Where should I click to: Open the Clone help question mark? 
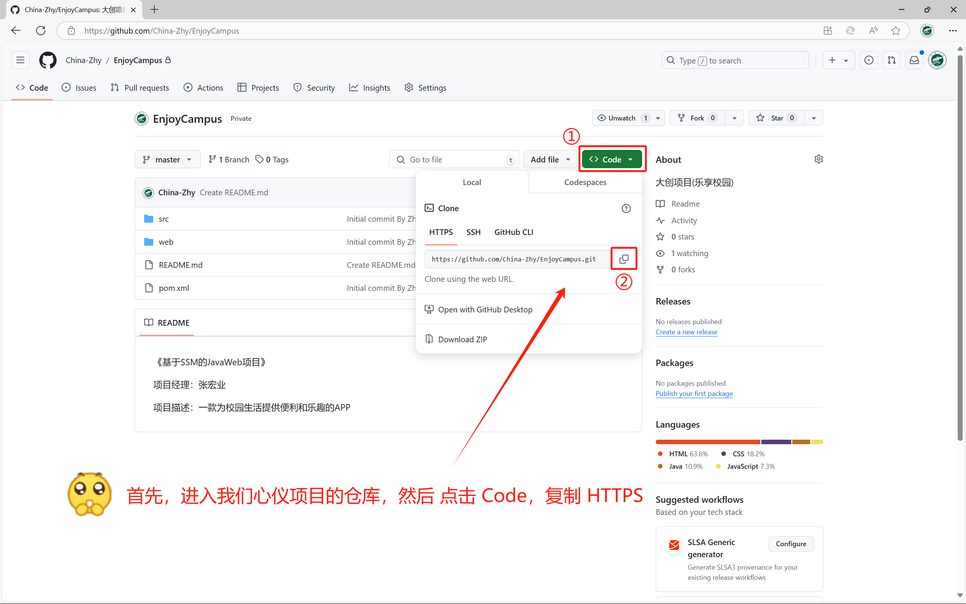coord(626,209)
